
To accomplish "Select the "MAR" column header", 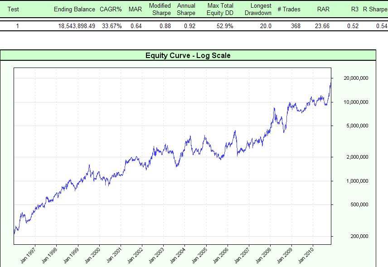I will click(x=134, y=9).
